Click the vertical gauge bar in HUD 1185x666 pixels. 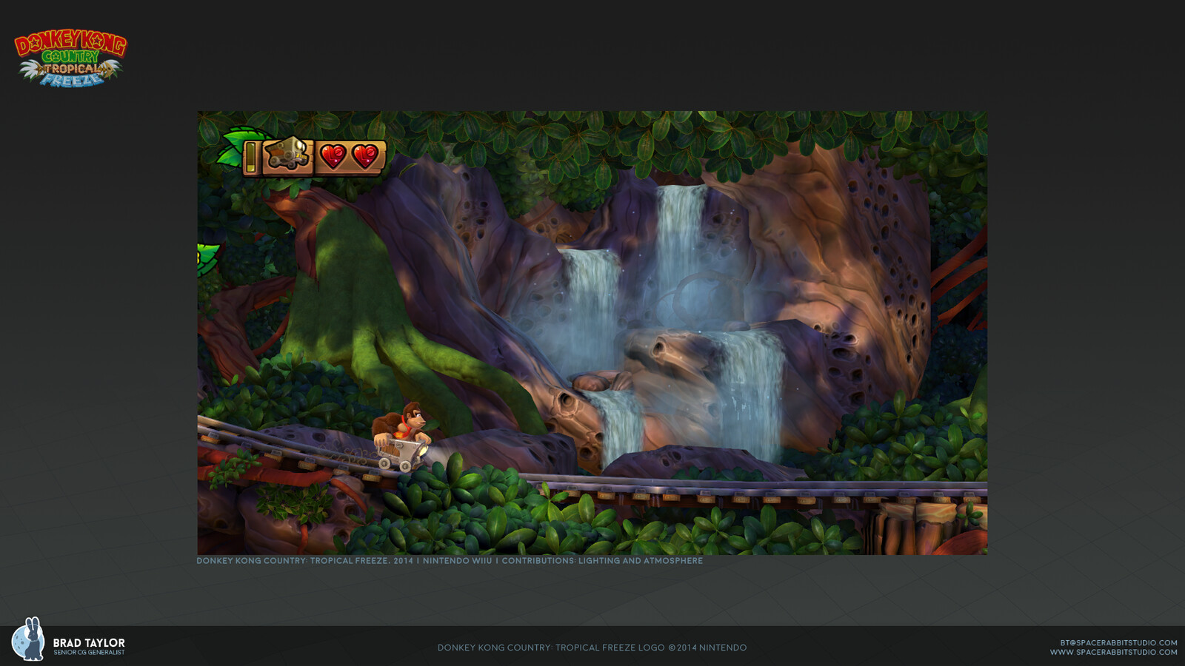pyautogui.click(x=251, y=158)
